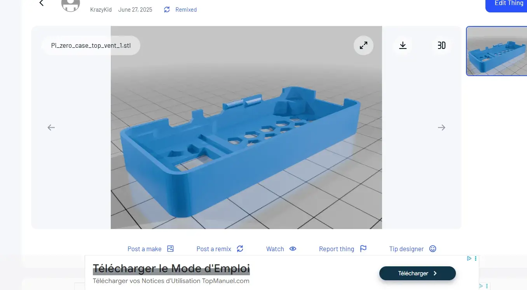Click the Remixed link
This screenshot has width=527, height=290.
coord(185,10)
